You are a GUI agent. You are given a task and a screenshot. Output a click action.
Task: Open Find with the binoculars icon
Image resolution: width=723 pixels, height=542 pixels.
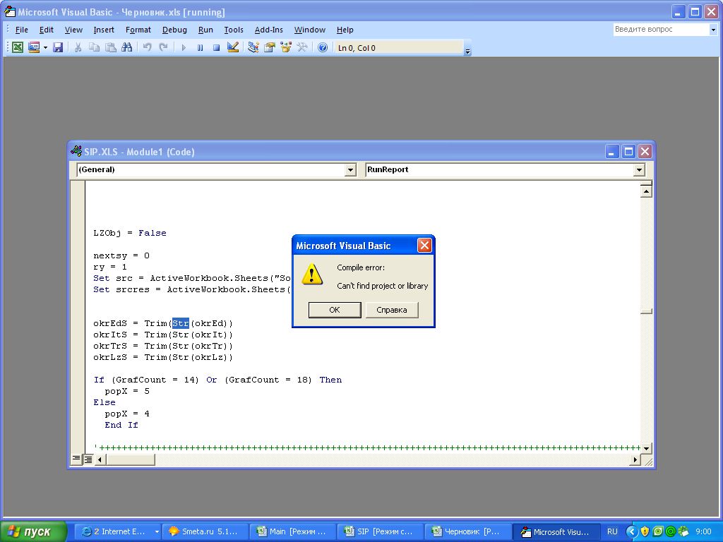pyautogui.click(x=127, y=47)
